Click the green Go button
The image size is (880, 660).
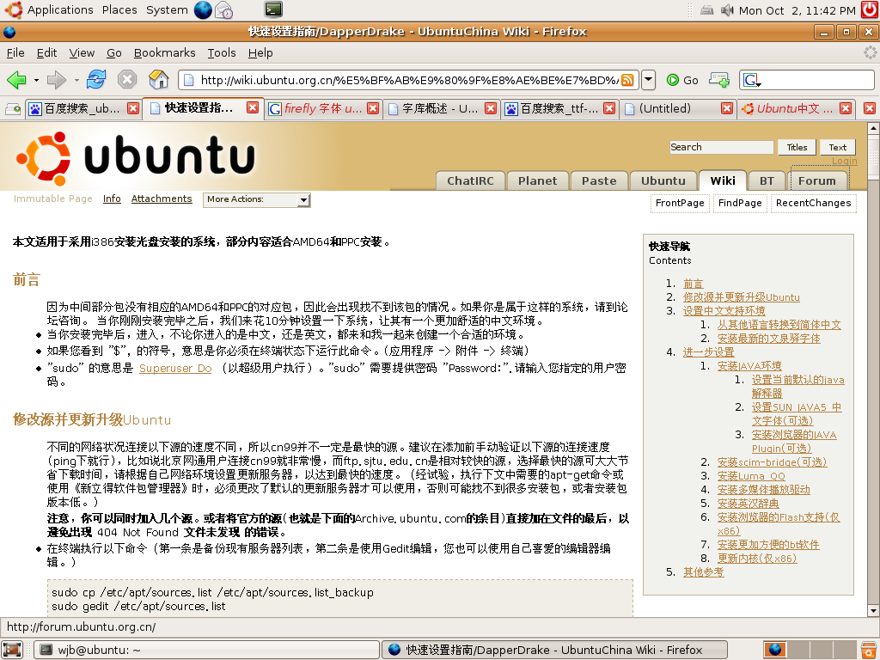(682, 80)
